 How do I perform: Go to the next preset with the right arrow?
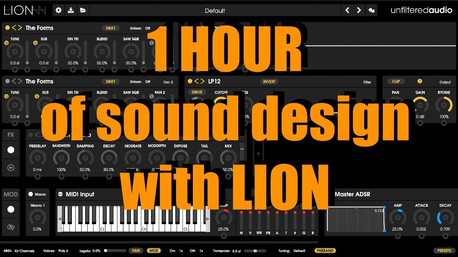(x=359, y=10)
